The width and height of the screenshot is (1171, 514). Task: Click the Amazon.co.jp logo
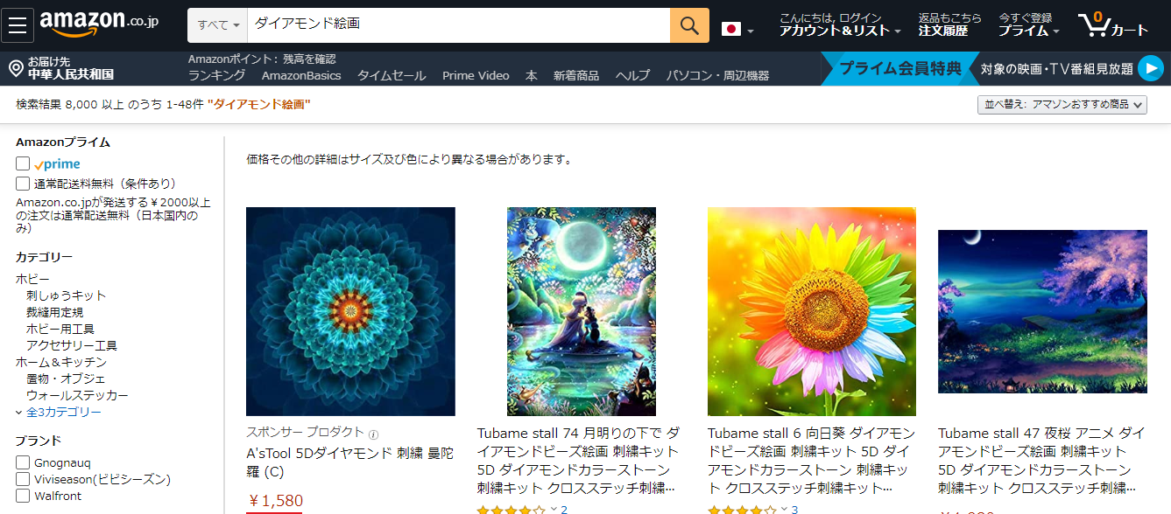(99, 24)
